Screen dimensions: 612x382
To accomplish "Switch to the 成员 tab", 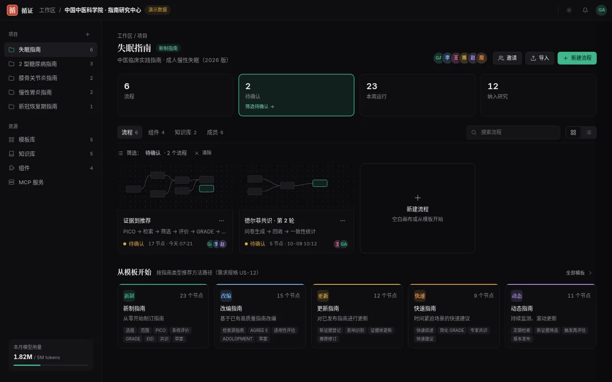I will [215, 132].
